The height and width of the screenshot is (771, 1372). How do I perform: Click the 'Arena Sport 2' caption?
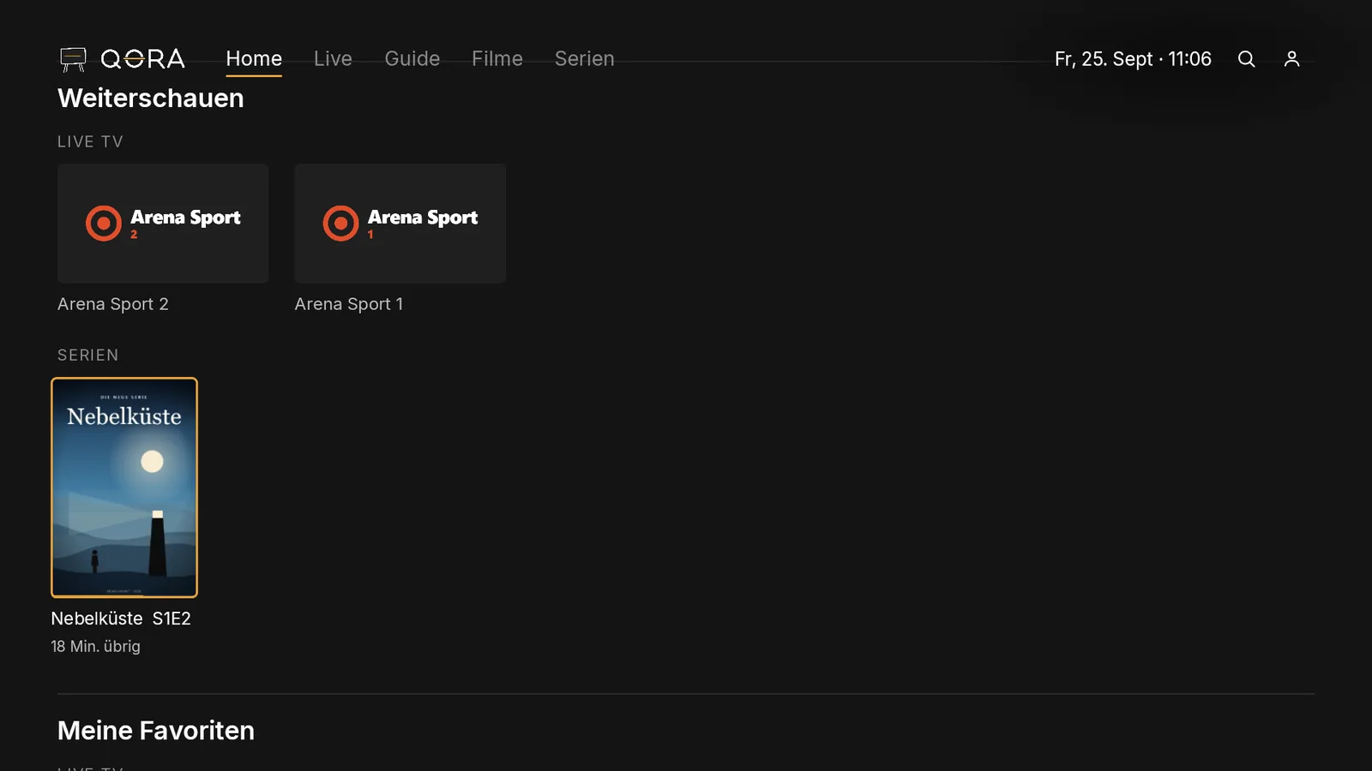tap(113, 304)
